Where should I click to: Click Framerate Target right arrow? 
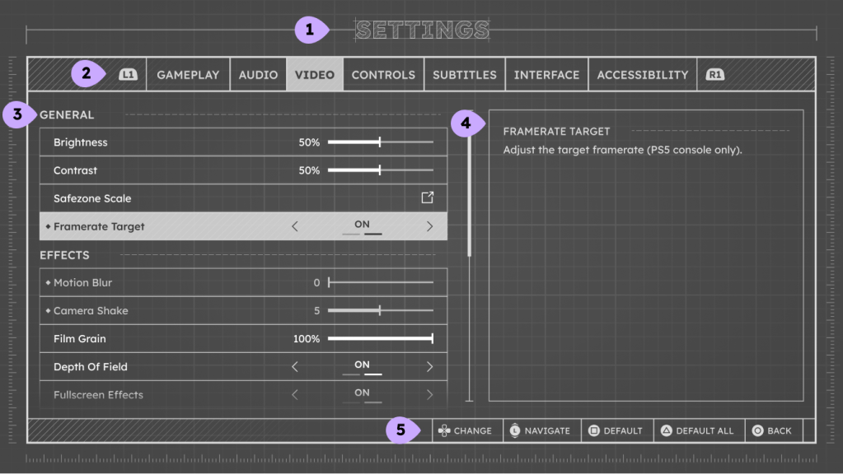[429, 226]
